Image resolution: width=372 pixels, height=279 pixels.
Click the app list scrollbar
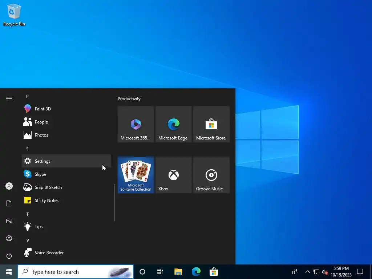click(x=115, y=202)
